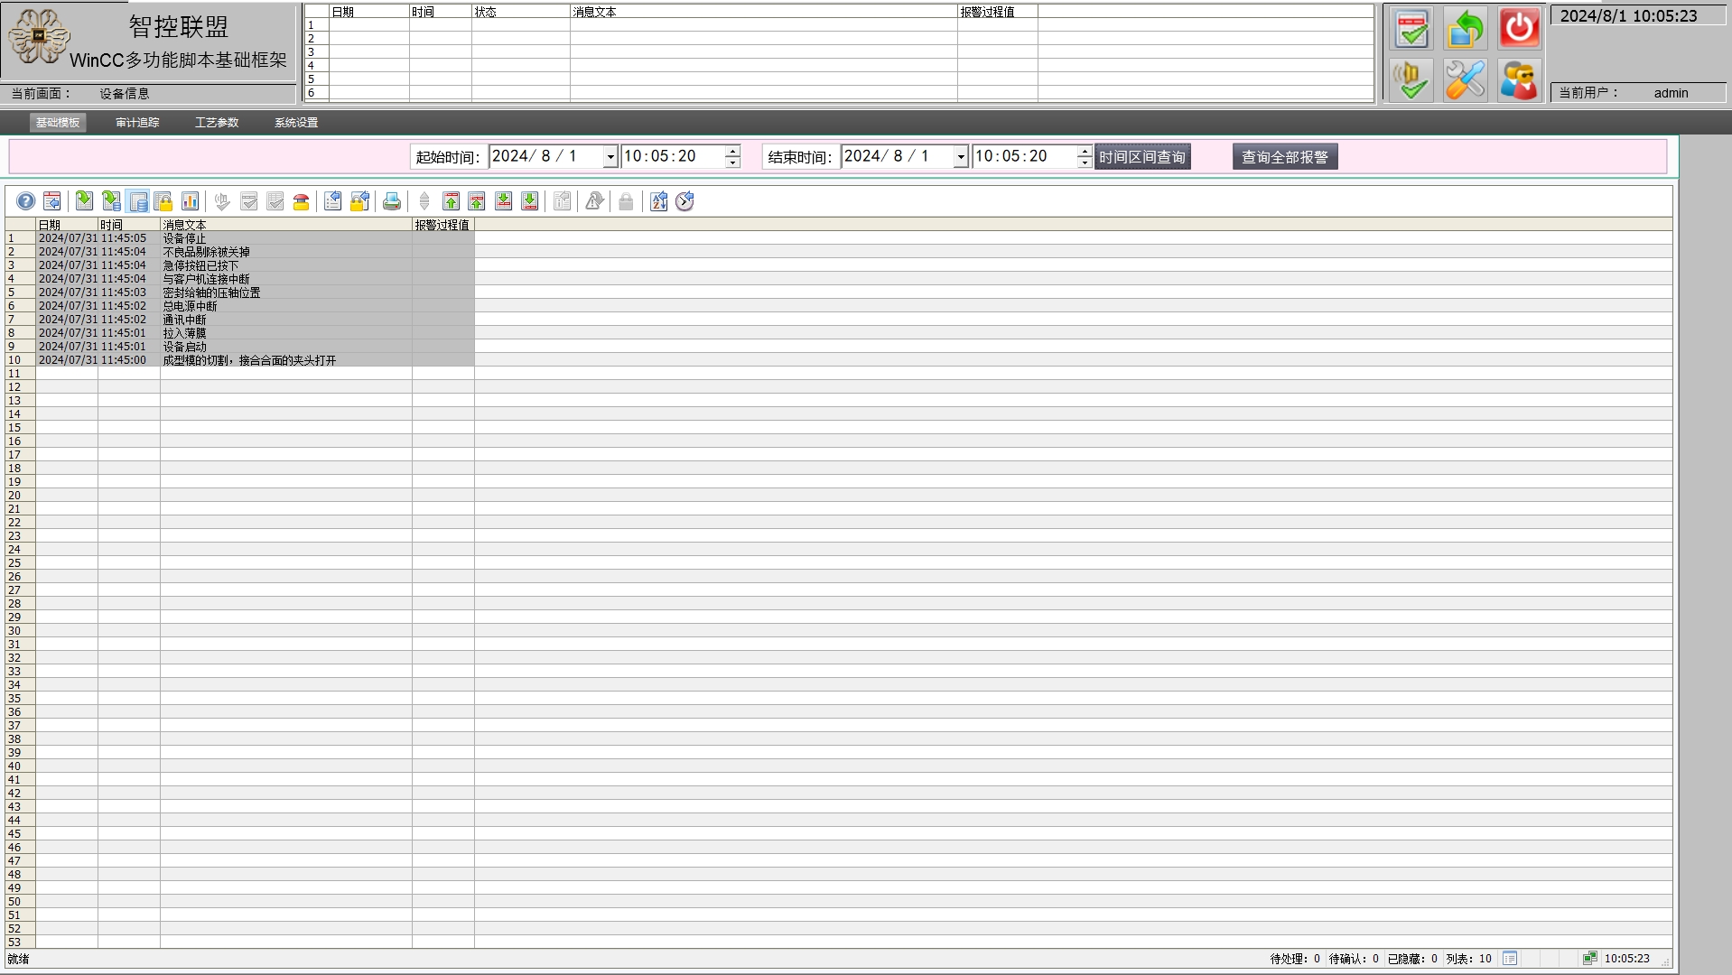Image resolution: width=1732 pixels, height=975 pixels.
Task: Click the 时间区间查询 button
Action: 1142,157
